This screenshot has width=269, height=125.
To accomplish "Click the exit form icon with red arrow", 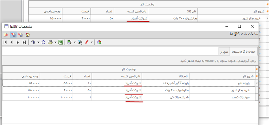I will (x=6, y=35).
